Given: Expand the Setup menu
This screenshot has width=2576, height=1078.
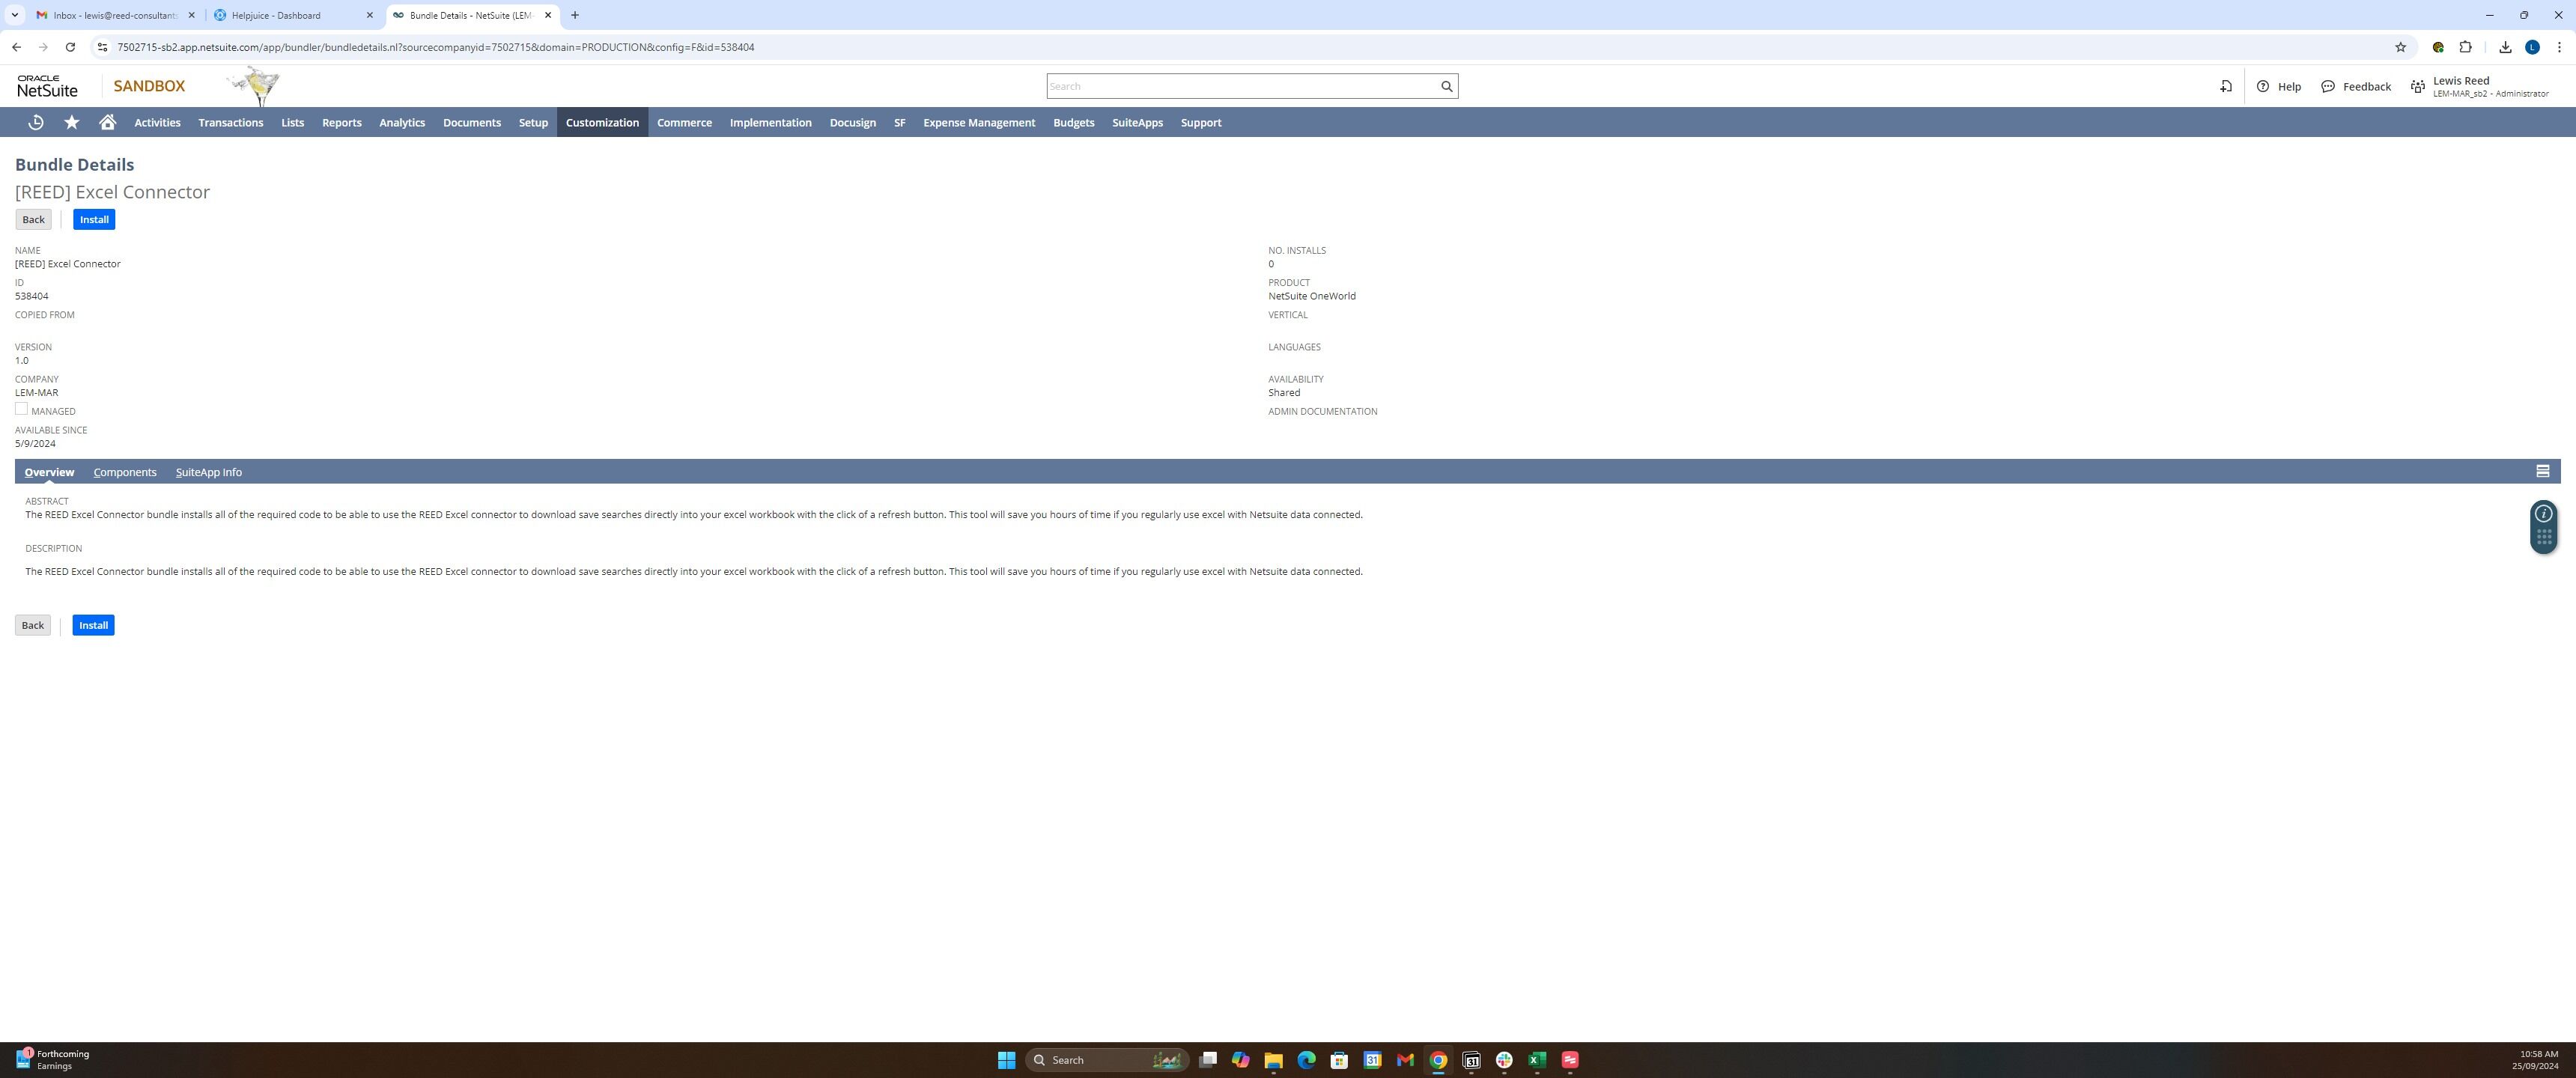Looking at the screenshot, I should 533,122.
